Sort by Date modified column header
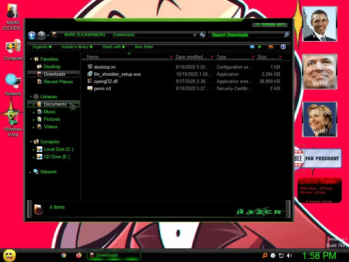This screenshot has width=349, height=262. coord(192,57)
